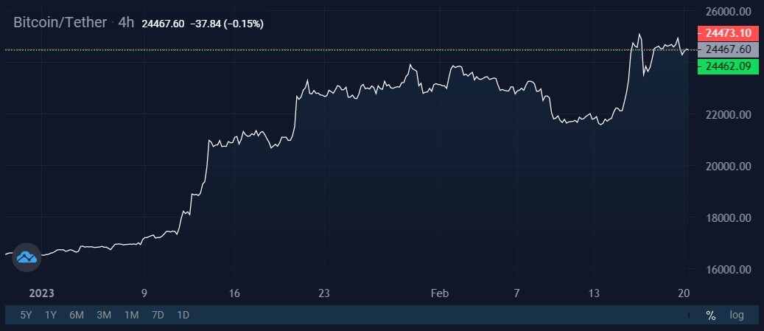Select the 1Y time range
Viewport: 764px width, 331px height.
point(51,316)
